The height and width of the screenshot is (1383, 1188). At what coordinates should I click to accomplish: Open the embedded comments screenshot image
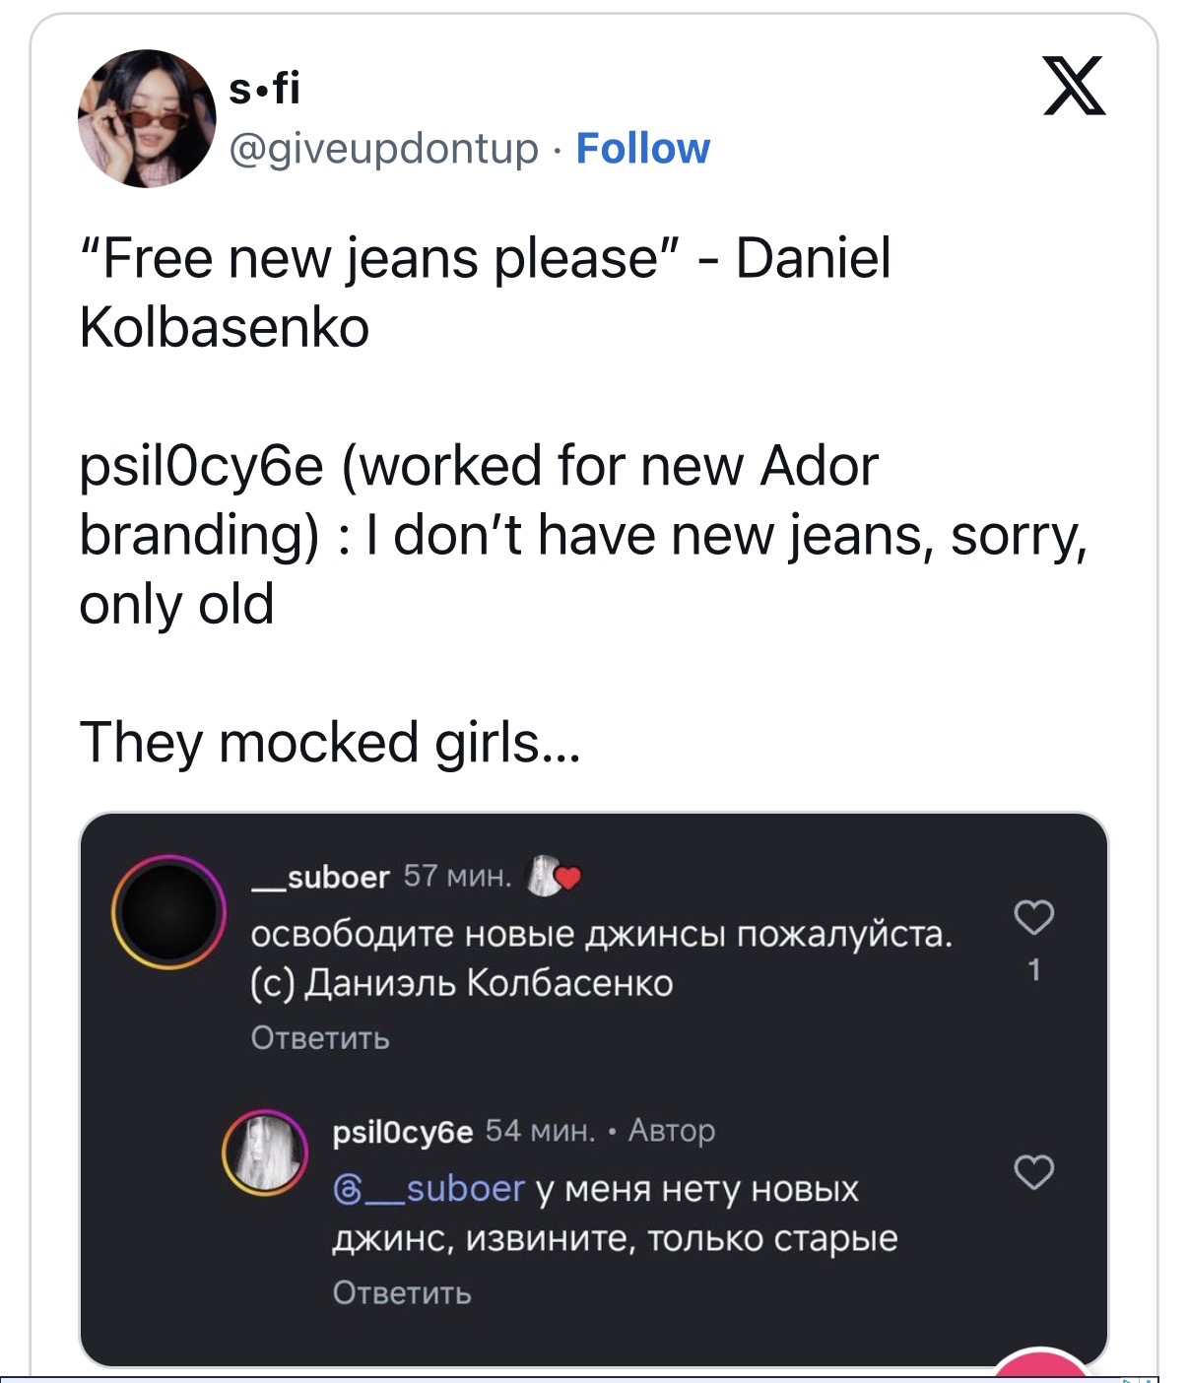point(594,1089)
